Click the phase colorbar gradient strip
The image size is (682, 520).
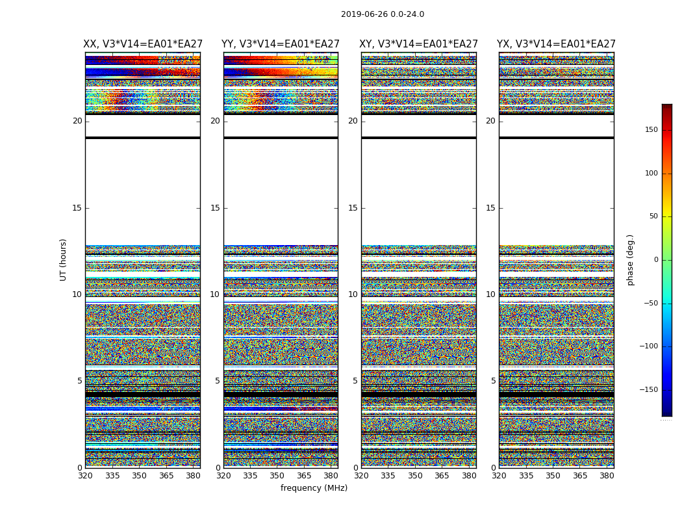(x=667, y=260)
